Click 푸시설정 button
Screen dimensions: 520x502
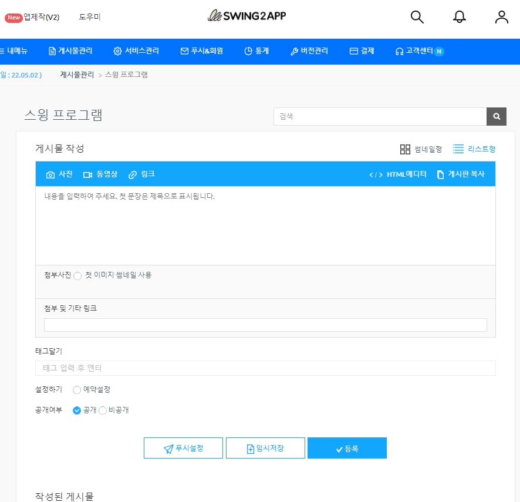(x=183, y=448)
